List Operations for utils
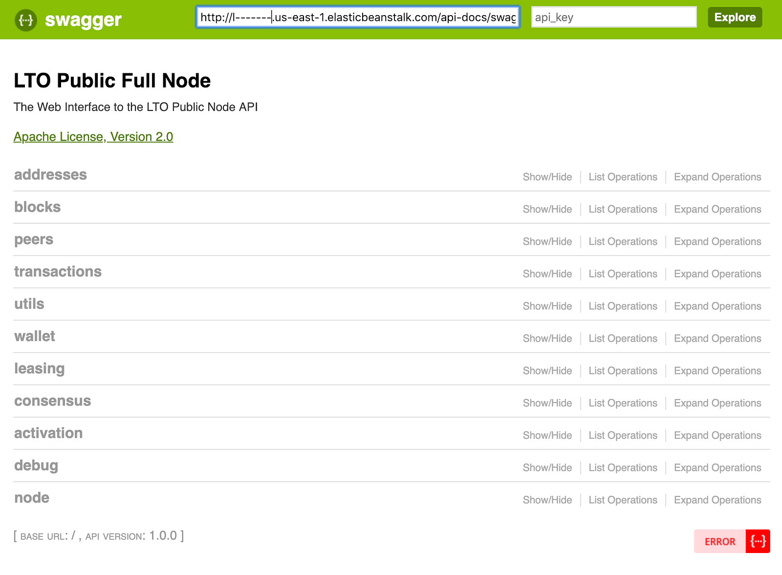 tap(623, 306)
